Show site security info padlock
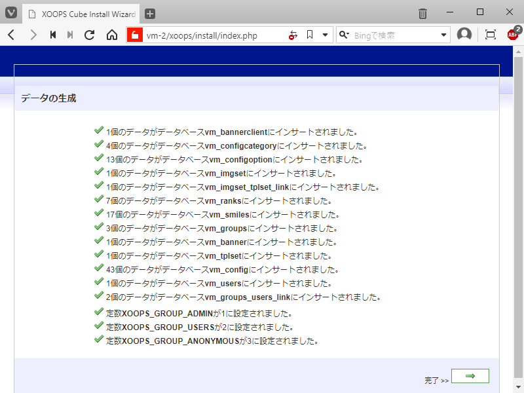 click(135, 35)
